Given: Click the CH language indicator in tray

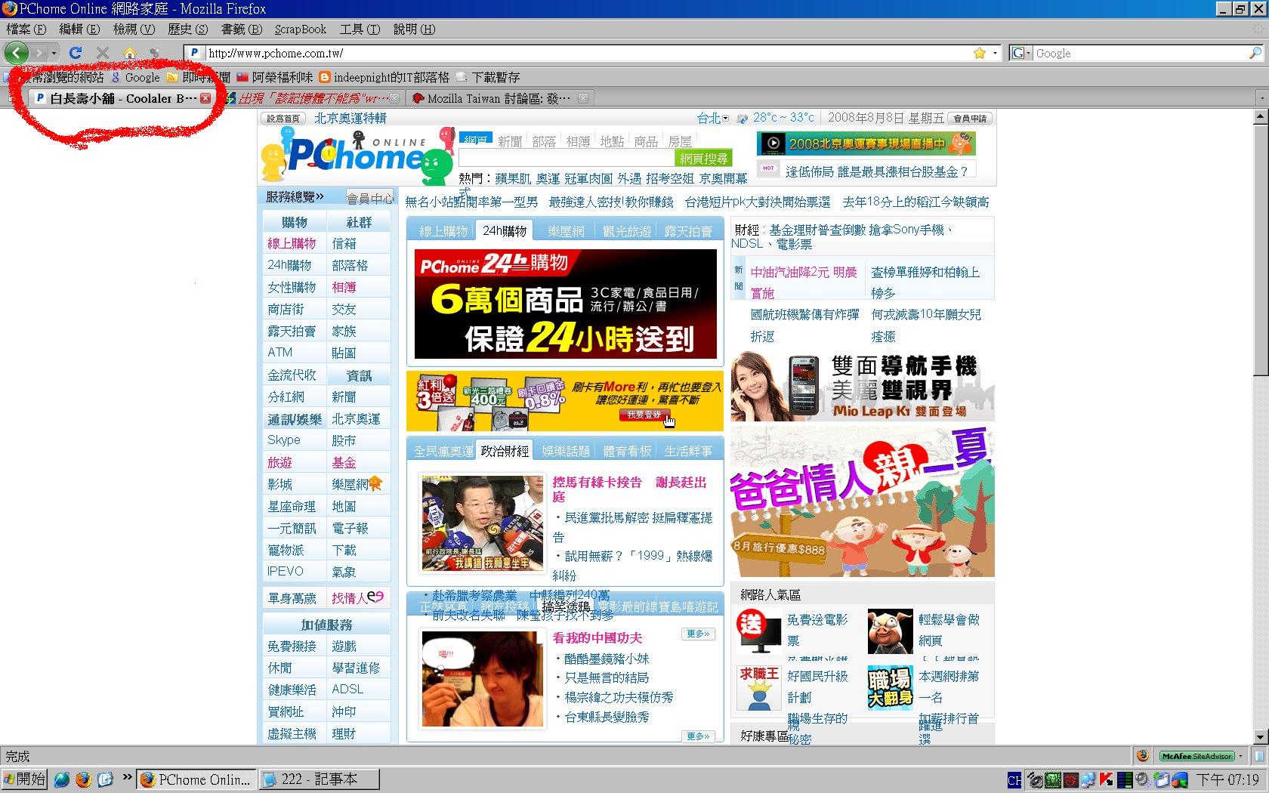Looking at the screenshot, I should point(1014,779).
